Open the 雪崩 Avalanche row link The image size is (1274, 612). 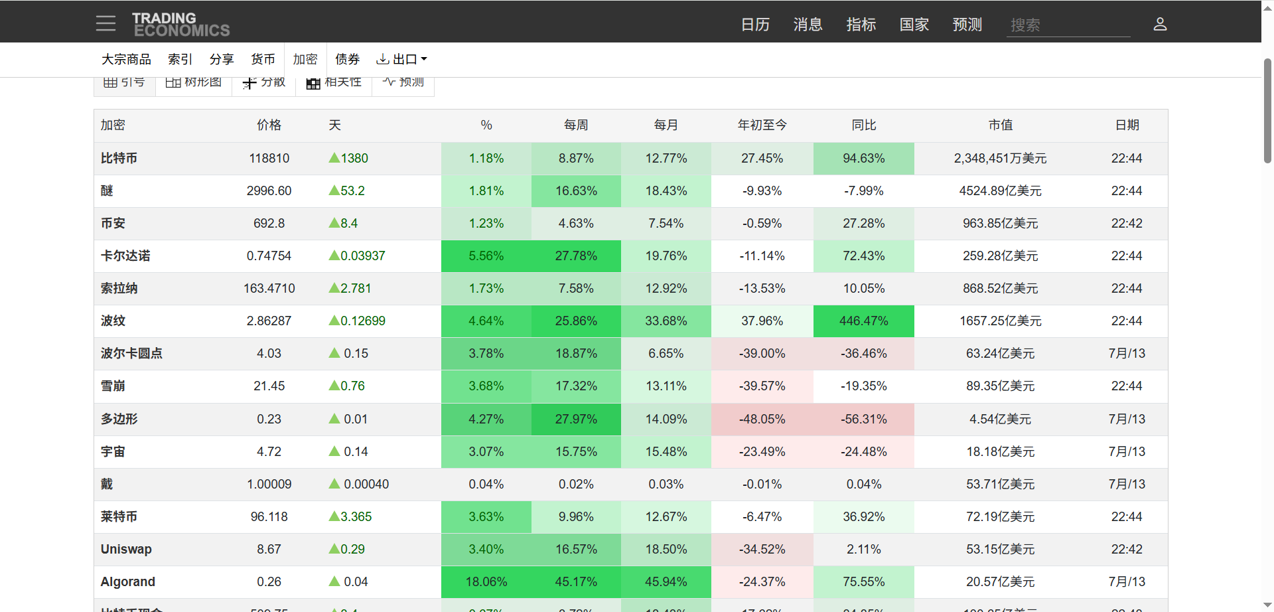coord(113,386)
